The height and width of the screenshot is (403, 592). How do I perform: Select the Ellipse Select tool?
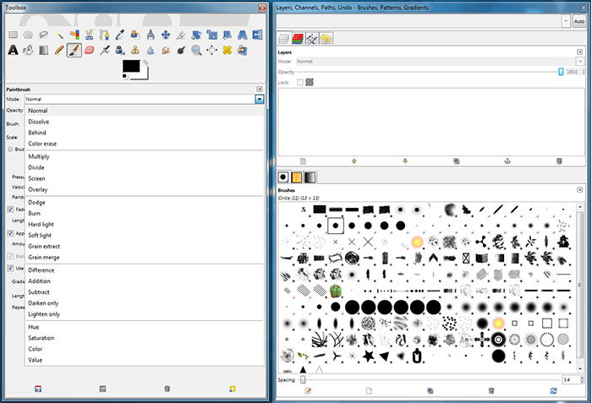coord(28,35)
